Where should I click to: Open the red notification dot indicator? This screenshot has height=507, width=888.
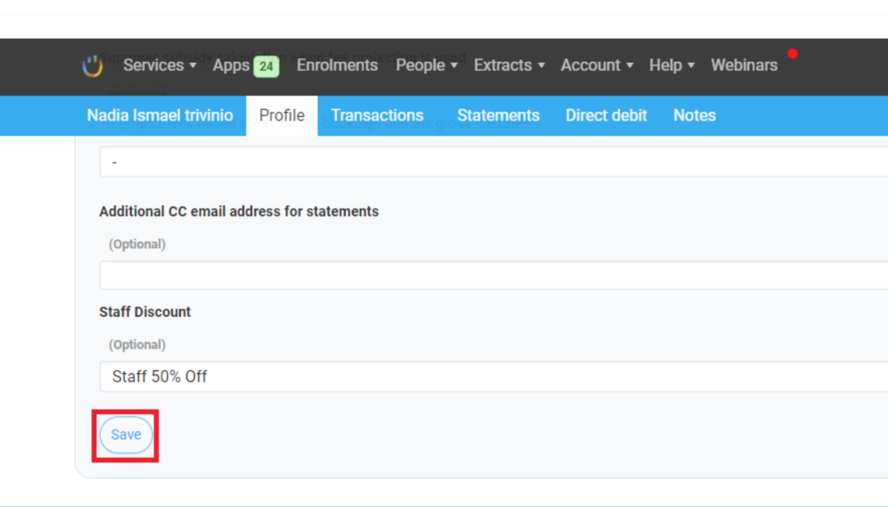pos(792,54)
